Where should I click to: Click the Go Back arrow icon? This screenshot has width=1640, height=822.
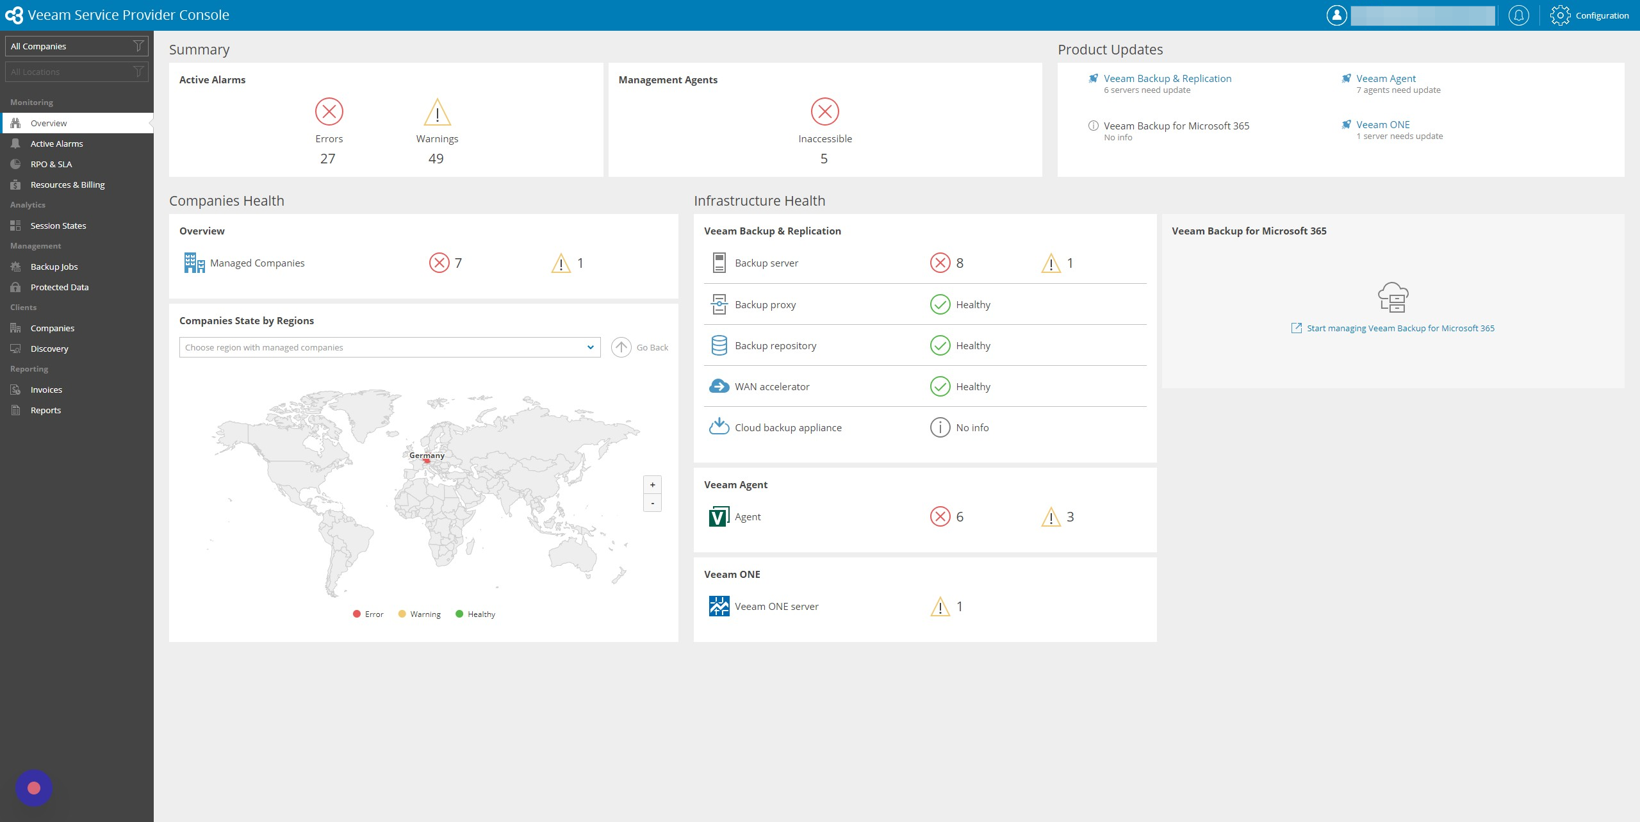(621, 347)
